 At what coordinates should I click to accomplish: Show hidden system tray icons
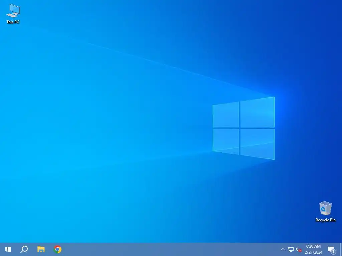click(283, 249)
